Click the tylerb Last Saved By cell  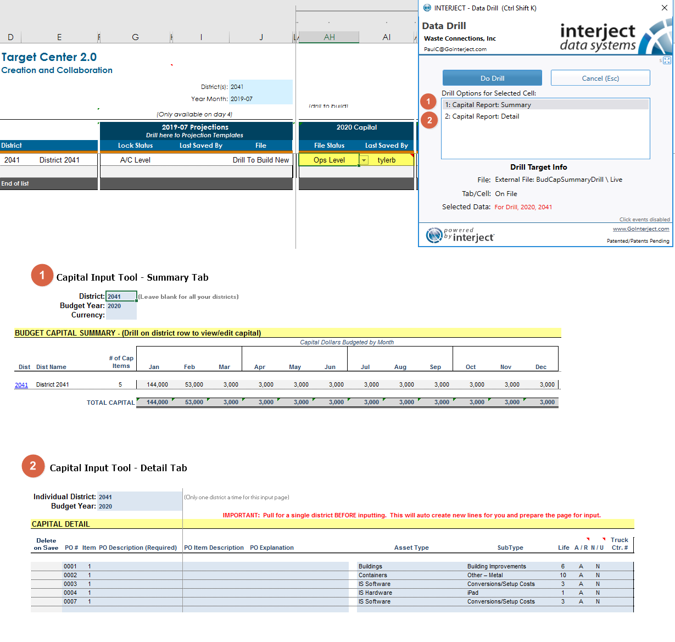(x=387, y=160)
